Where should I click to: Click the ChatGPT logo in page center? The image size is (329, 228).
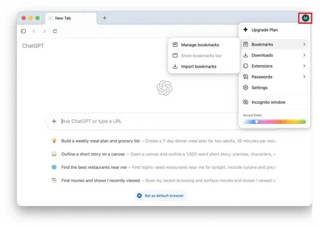pos(164,88)
